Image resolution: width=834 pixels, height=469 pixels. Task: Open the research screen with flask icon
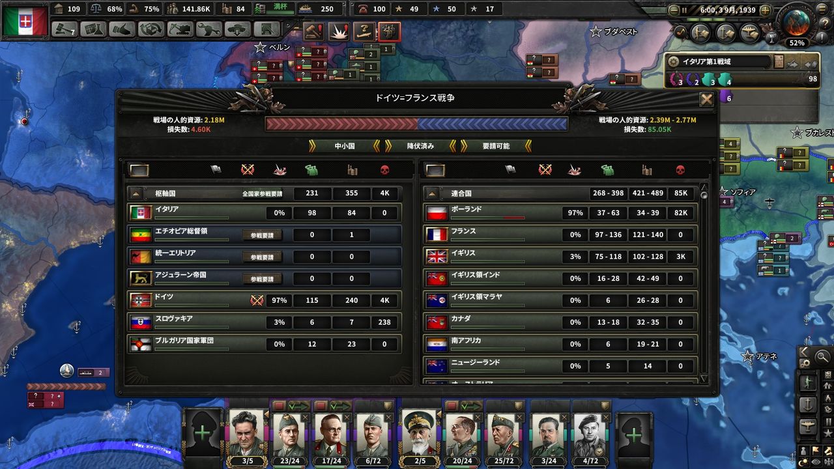93,29
